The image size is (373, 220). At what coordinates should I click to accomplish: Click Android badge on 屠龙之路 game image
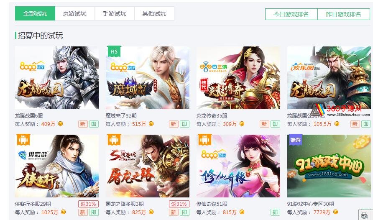pos(114,140)
